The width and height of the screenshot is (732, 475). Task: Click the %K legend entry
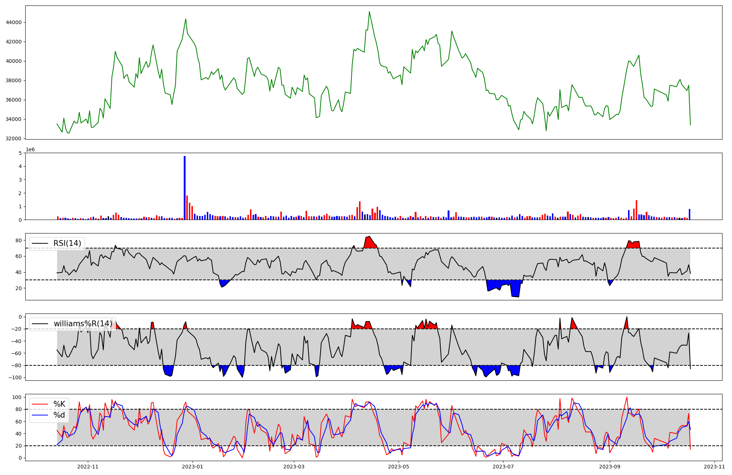59,404
